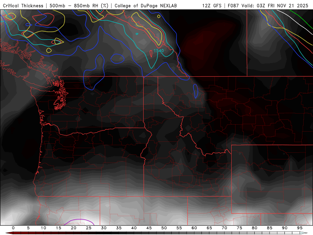Click the "95" value on the color scale
This screenshot has width=313, height=235.
click(x=300, y=228)
